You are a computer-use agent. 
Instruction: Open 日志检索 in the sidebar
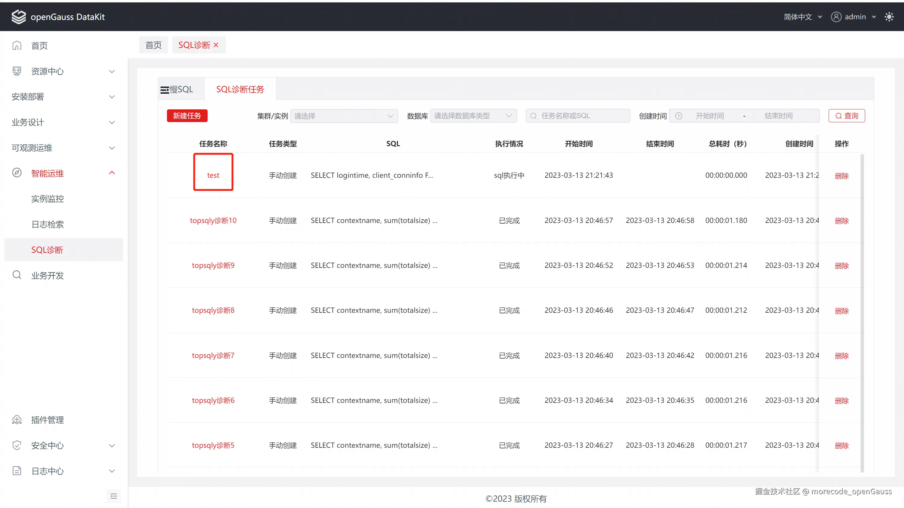click(47, 224)
